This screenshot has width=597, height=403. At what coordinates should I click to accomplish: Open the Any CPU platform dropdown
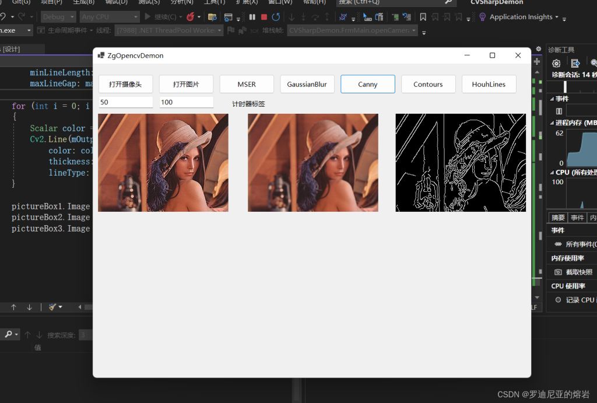coord(110,17)
